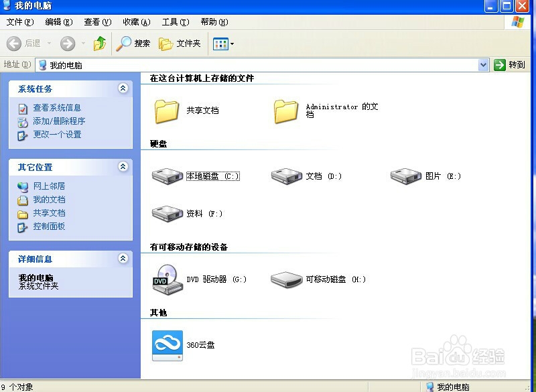536x392 pixels.
Task: Click the 控制面板 sidebar icon
Action: coord(23,227)
